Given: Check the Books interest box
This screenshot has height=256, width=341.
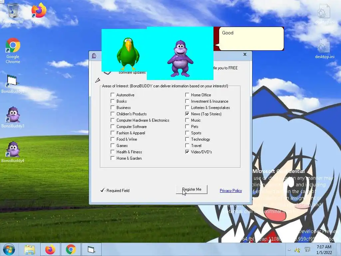Looking at the screenshot, I should (x=113, y=101).
